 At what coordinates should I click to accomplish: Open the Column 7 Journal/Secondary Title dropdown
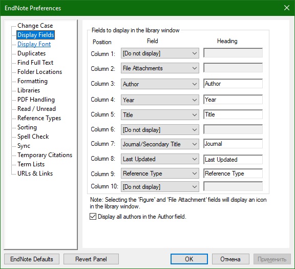[160, 144]
